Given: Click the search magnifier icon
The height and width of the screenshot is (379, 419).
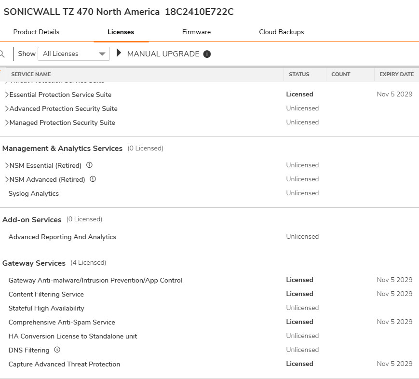Looking at the screenshot, I should (2, 54).
